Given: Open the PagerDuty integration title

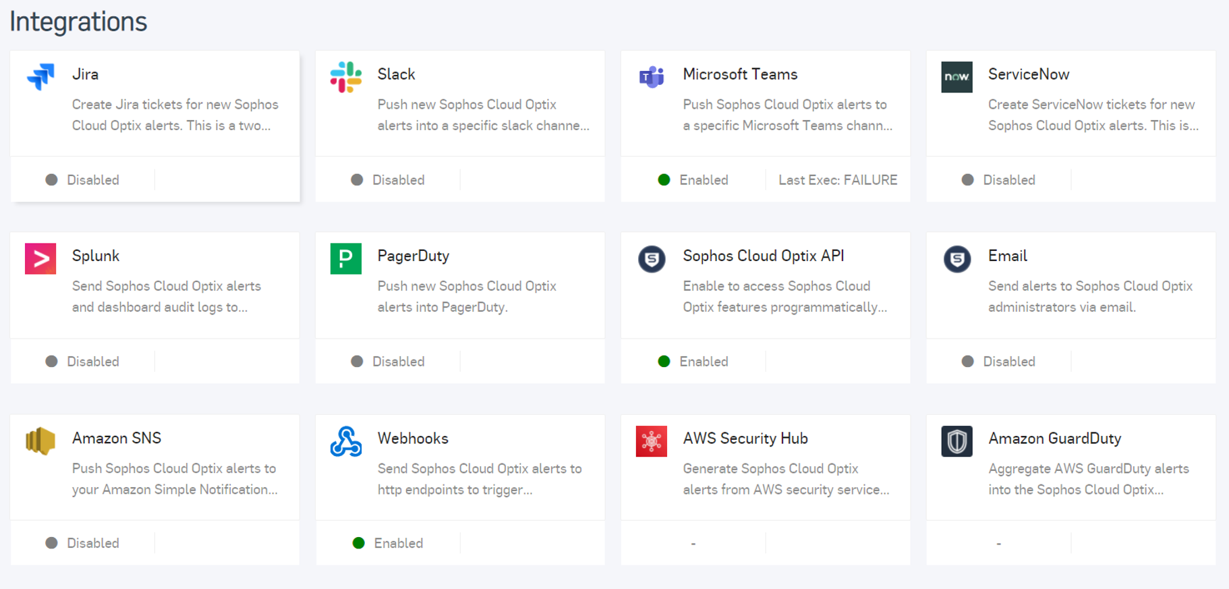Looking at the screenshot, I should [x=413, y=256].
